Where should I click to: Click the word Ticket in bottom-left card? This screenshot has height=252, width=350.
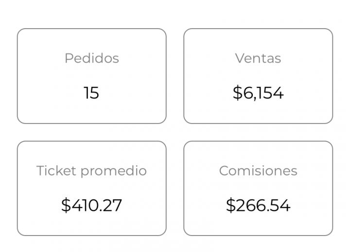pyautogui.click(x=56, y=171)
